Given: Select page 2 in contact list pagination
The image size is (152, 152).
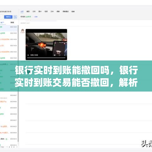Looking at the screenshot, I should pos(9,147).
